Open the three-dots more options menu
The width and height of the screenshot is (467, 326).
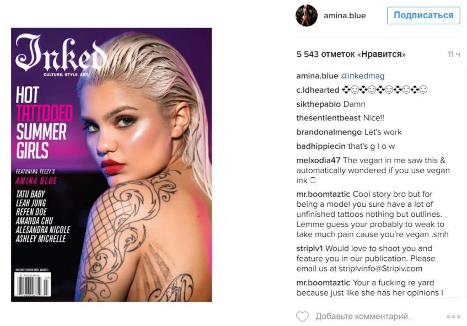click(x=453, y=317)
